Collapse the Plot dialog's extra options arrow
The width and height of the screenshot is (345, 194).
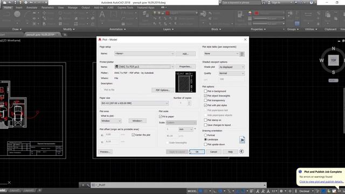241,151
